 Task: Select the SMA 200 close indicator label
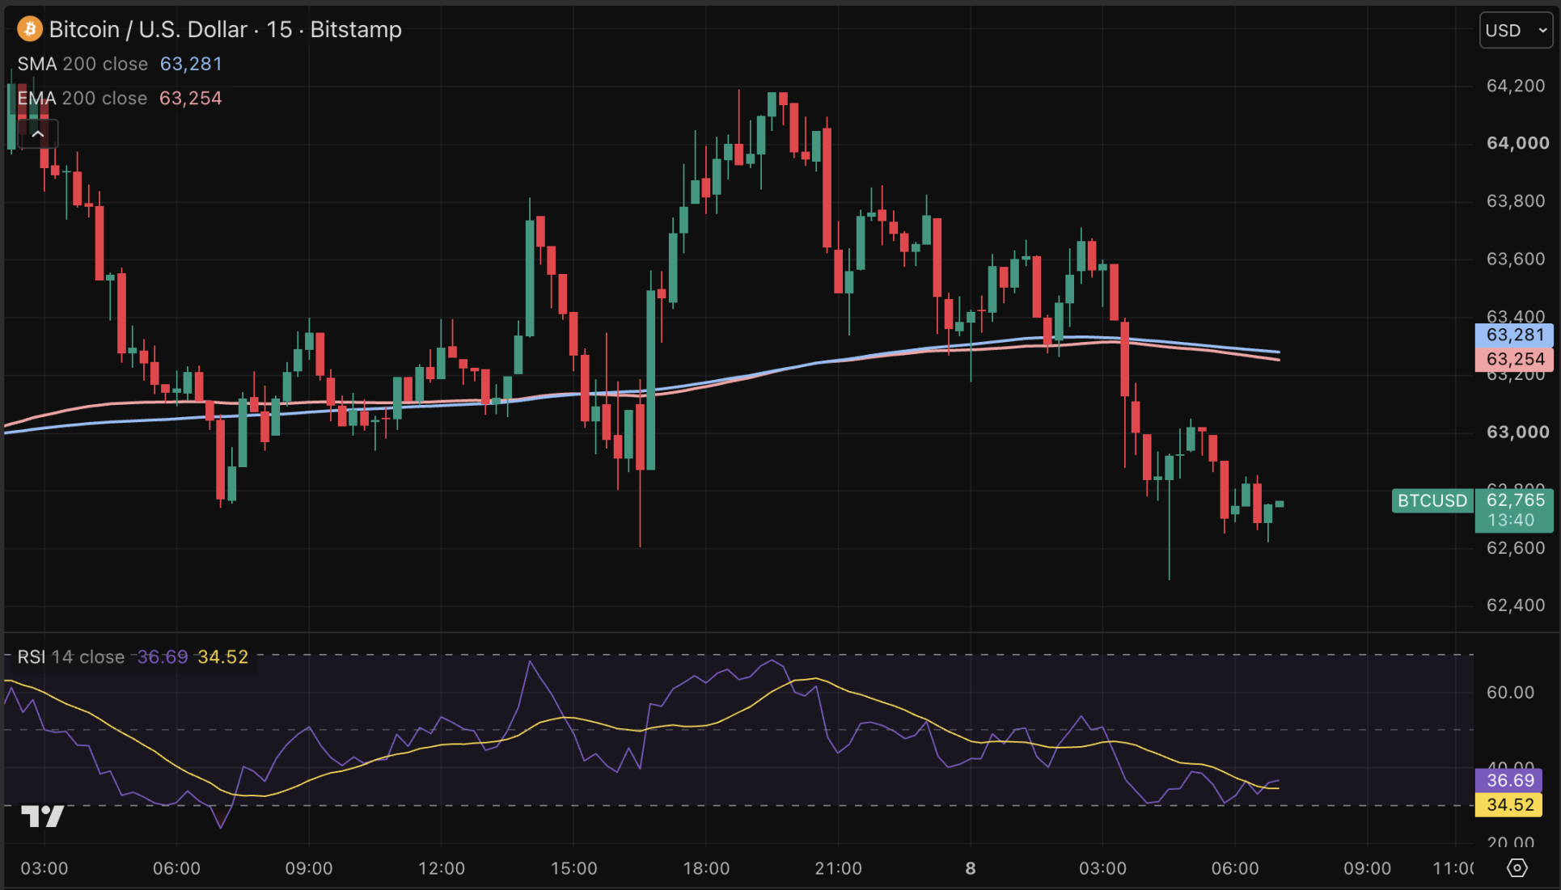pos(82,64)
